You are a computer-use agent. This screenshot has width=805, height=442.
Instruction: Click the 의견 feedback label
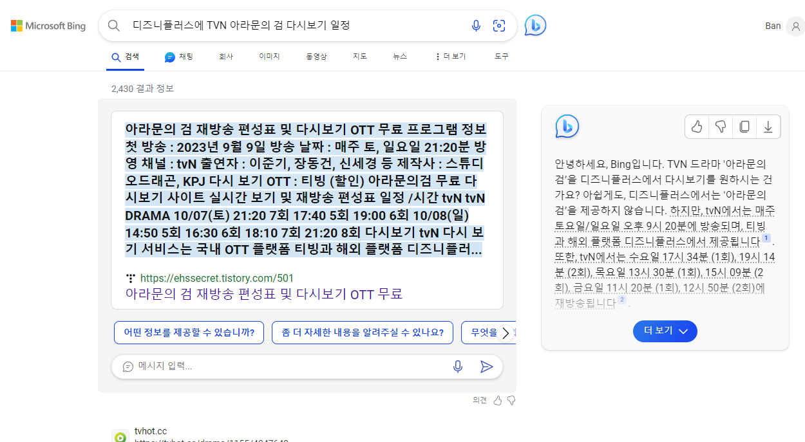(x=480, y=400)
